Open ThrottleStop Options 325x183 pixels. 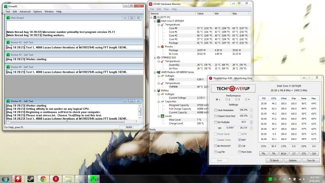point(292,160)
